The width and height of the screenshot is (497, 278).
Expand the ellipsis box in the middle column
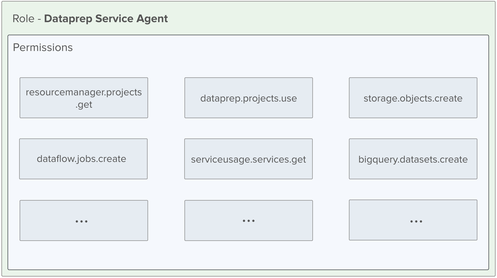pos(248,220)
